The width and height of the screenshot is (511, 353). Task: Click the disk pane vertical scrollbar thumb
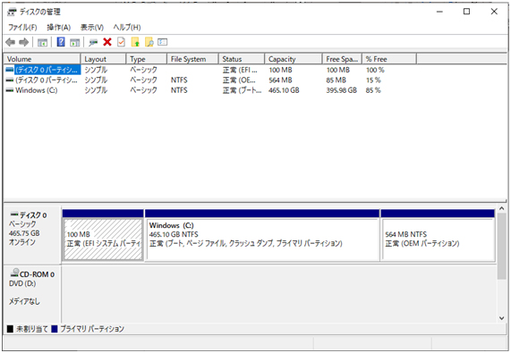pyautogui.click(x=501, y=246)
